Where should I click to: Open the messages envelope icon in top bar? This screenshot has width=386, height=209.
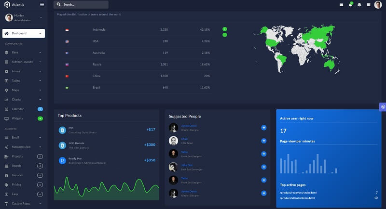(x=342, y=5)
